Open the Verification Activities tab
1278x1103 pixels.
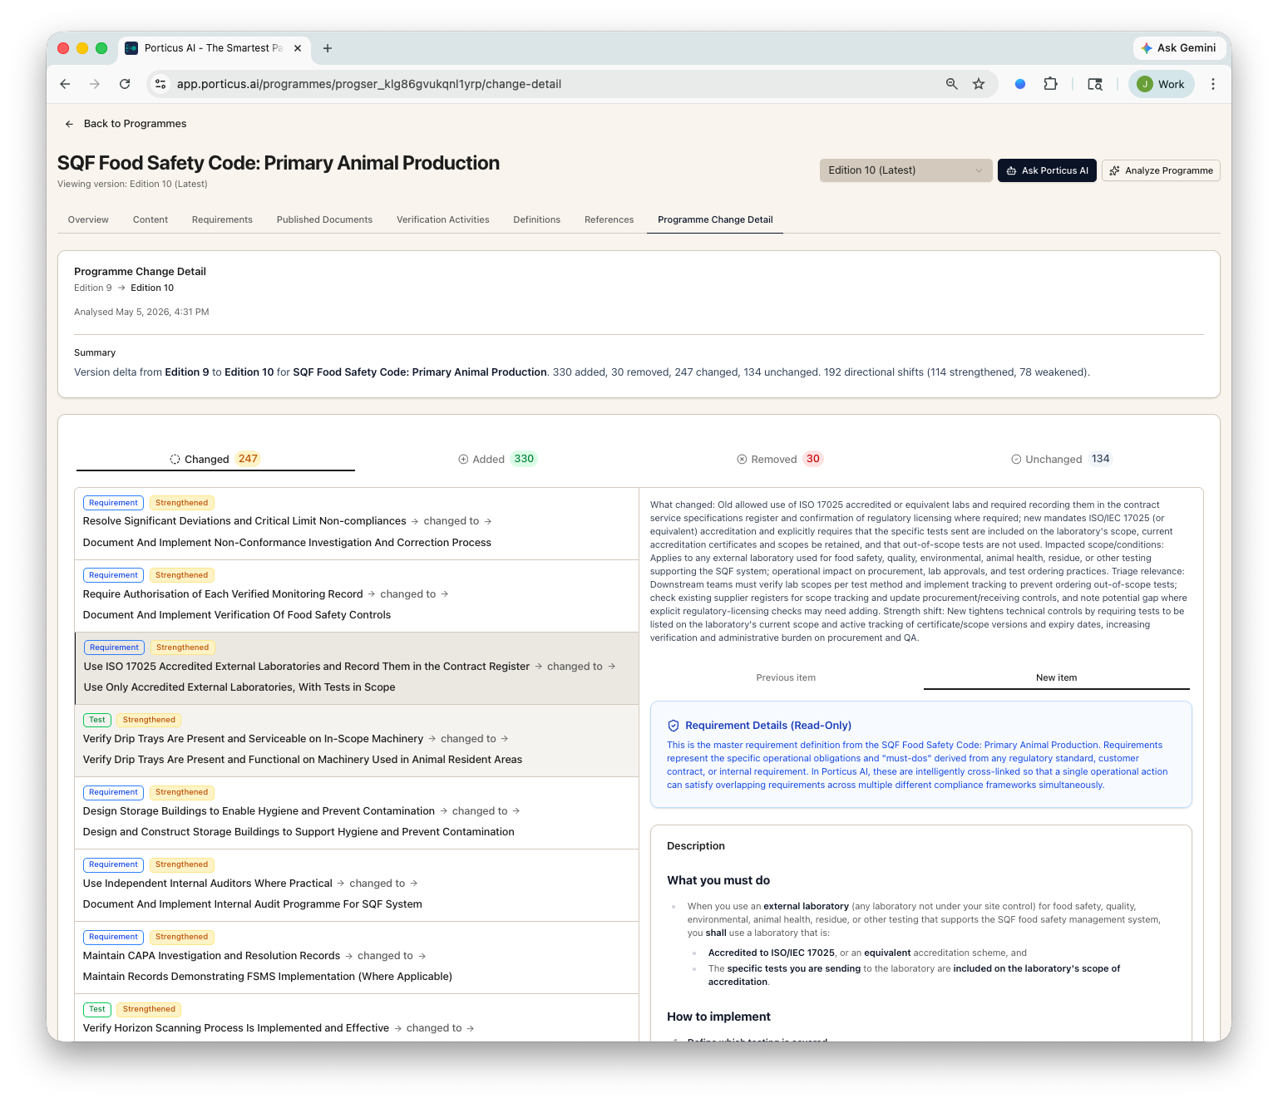coord(443,220)
